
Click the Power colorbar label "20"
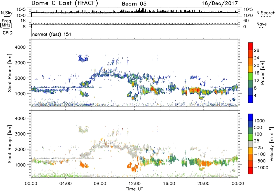pos(256,66)
